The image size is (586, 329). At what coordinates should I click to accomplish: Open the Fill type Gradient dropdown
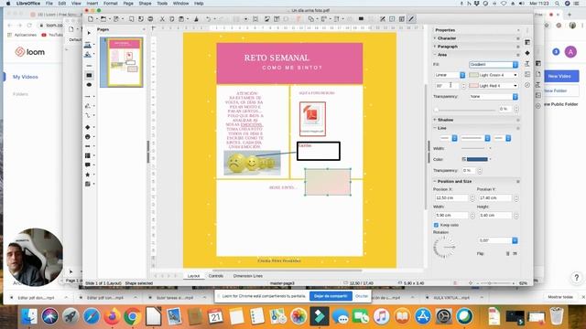494,65
